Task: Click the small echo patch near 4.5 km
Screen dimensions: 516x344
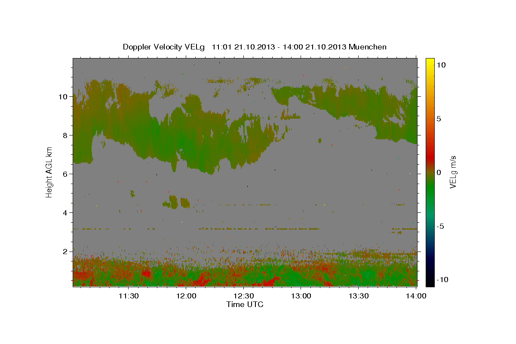Action: pyautogui.click(x=177, y=202)
